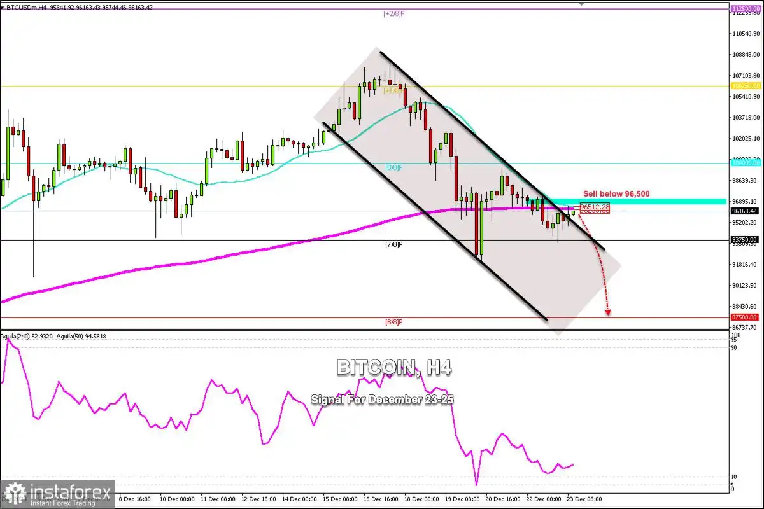Click the 108848.20 price scale value

click(746, 54)
